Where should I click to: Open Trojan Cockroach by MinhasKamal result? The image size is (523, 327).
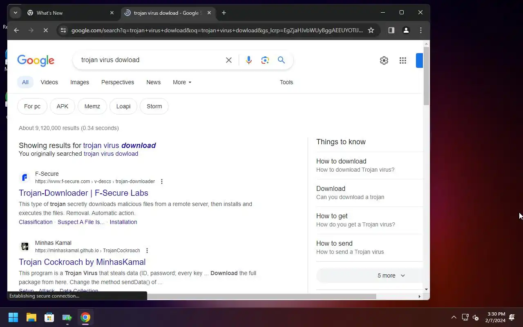[x=82, y=262]
